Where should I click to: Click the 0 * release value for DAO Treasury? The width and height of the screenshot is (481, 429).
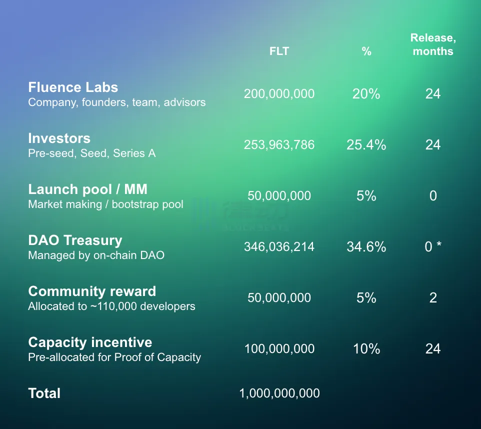pyautogui.click(x=433, y=246)
